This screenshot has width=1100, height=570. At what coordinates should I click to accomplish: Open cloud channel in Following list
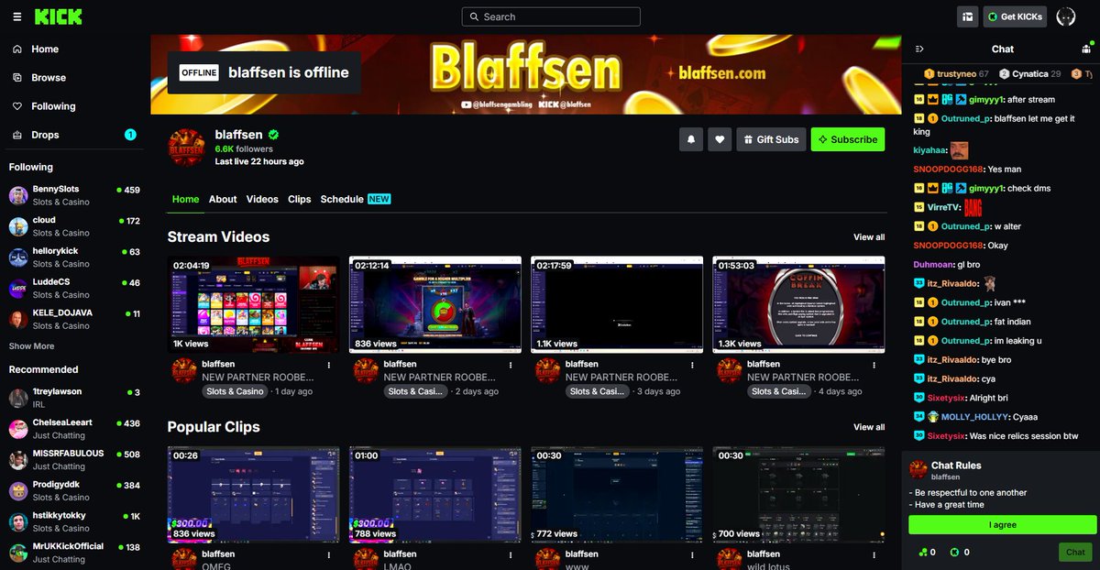[75, 226]
